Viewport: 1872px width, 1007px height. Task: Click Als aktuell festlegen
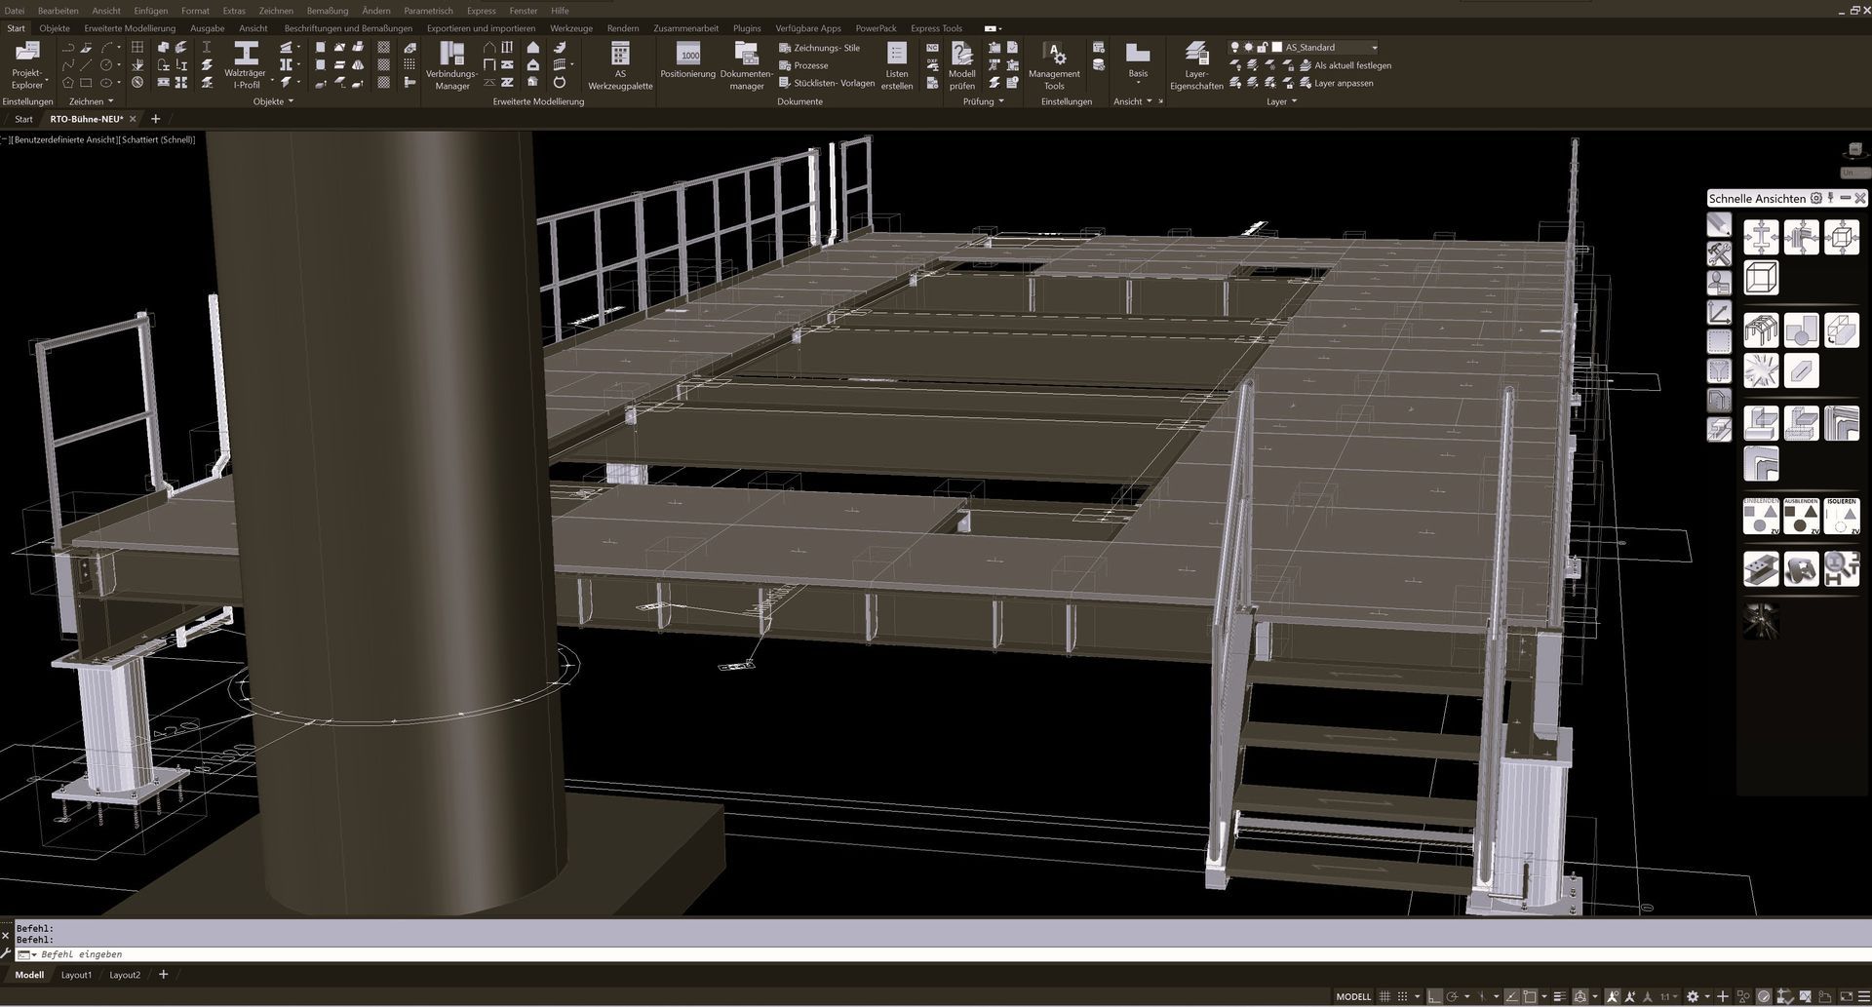[x=1352, y=65]
